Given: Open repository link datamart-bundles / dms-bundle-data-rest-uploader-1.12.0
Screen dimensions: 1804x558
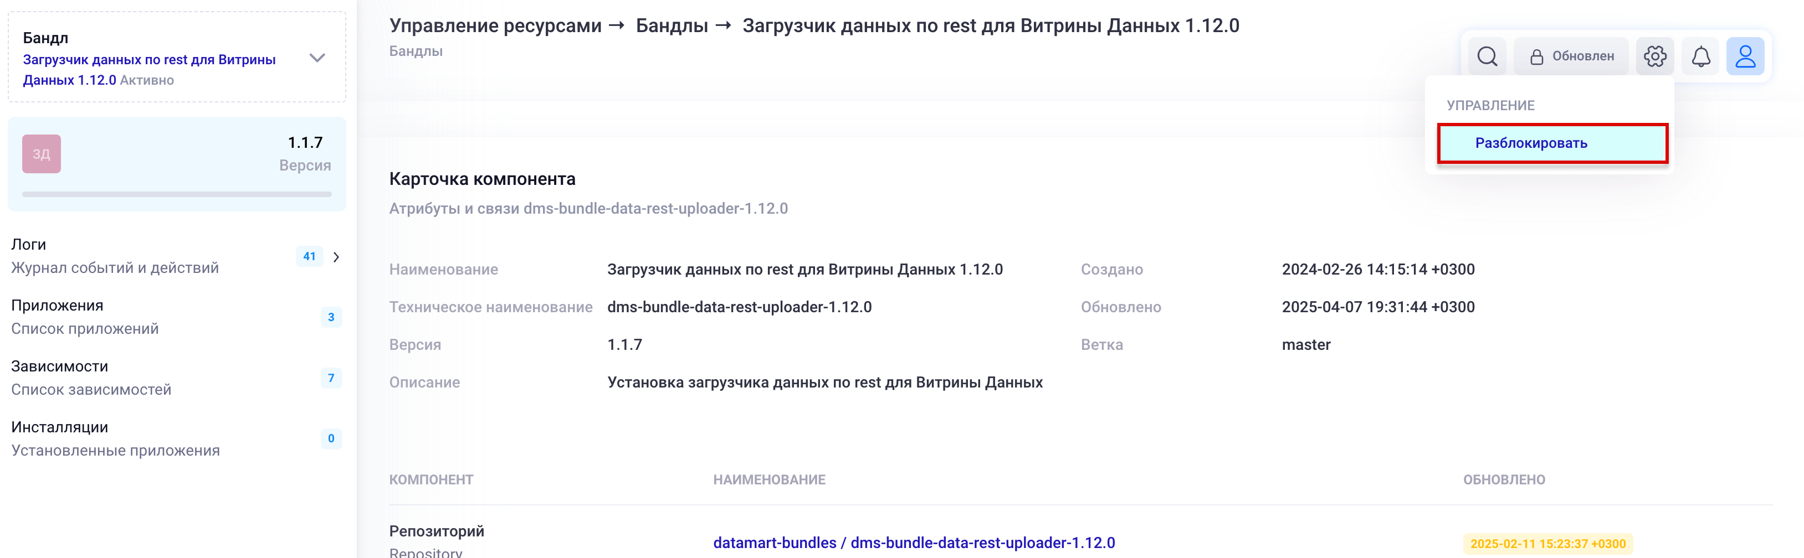Looking at the screenshot, I should [x=914, y=542].
